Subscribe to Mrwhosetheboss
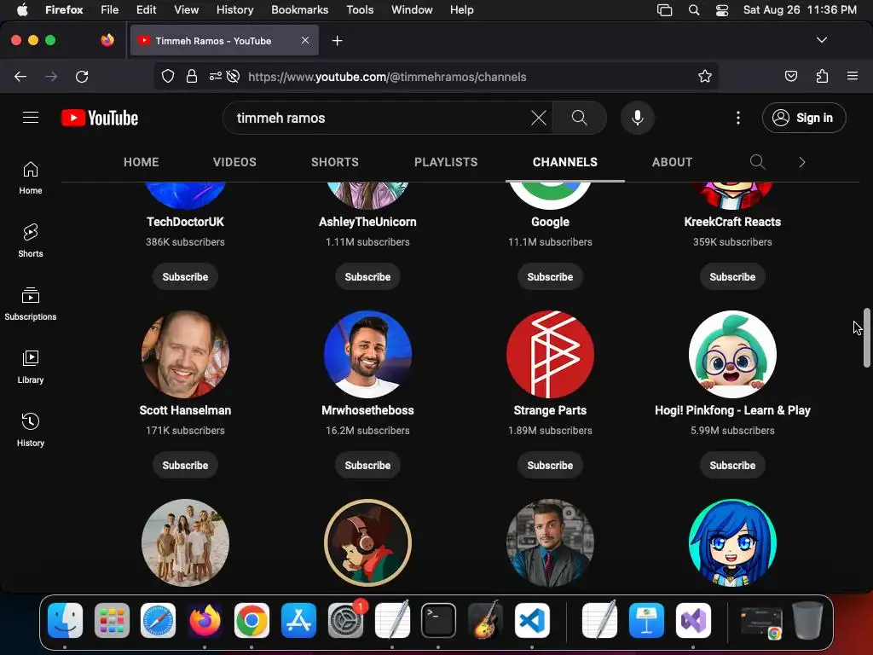 [367, 465]
